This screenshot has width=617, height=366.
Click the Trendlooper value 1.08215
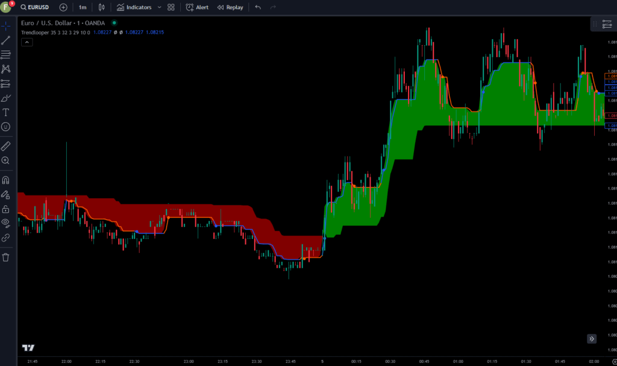(x=155, y=33)
